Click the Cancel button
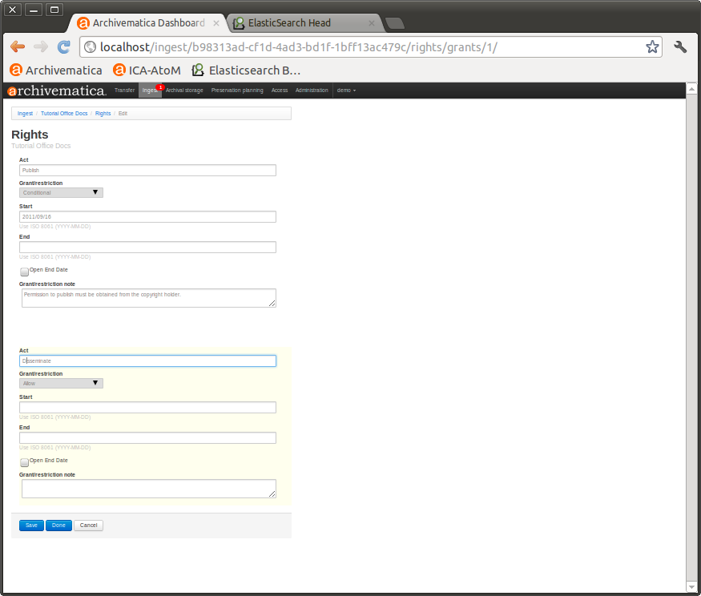 click(88, 526)
